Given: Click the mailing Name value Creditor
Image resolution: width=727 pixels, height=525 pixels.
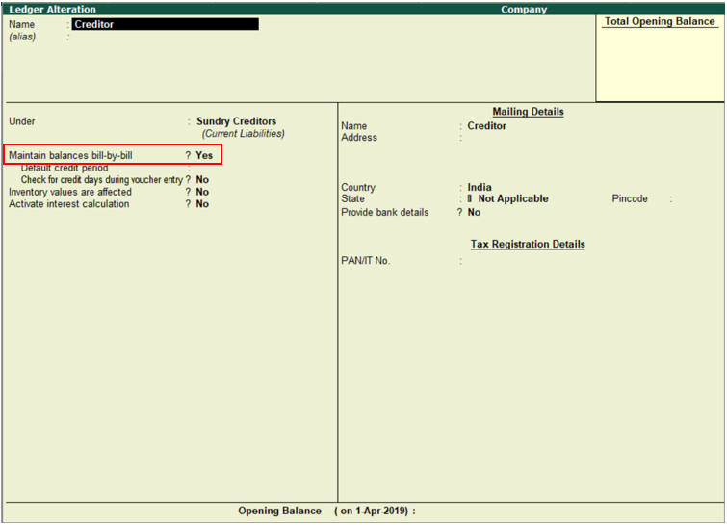Looking at the screenshot, I should [487, 125].
